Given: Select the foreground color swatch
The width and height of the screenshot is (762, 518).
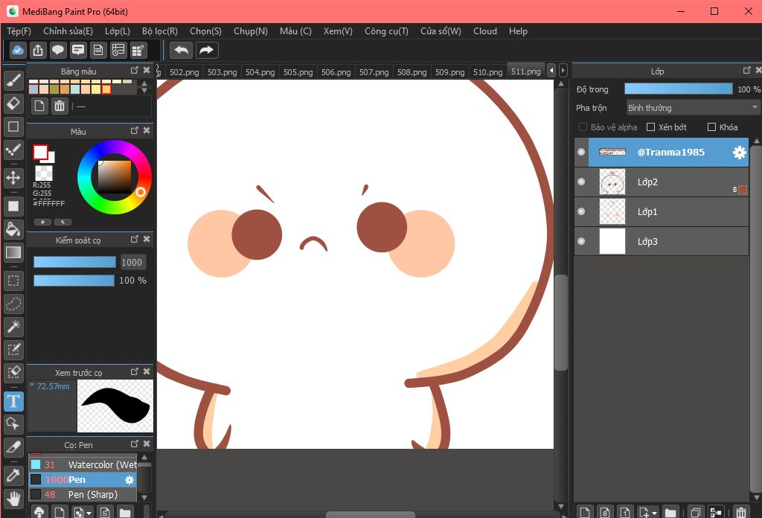Looking at the screenshot, I should 40,152.
